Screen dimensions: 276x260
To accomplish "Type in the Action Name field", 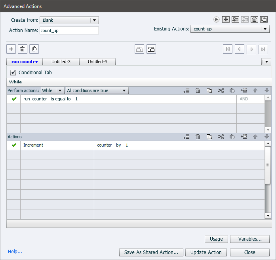I will [x=69, y=30].
